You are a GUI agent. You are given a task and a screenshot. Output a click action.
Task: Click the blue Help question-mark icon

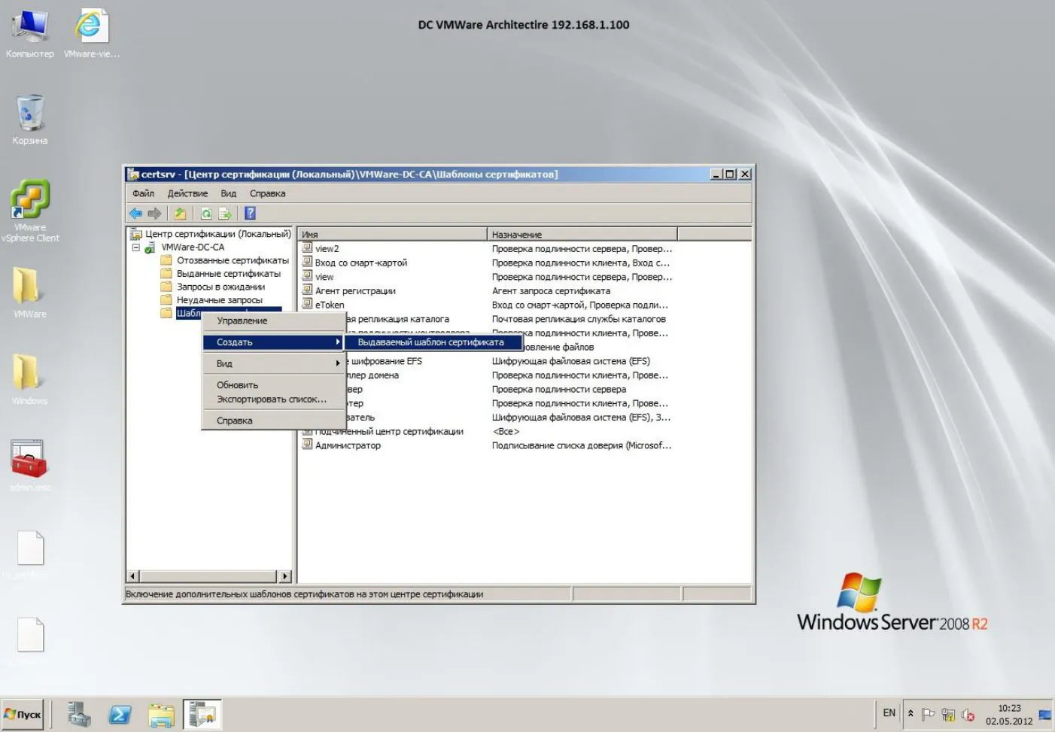tap(251, 214)
